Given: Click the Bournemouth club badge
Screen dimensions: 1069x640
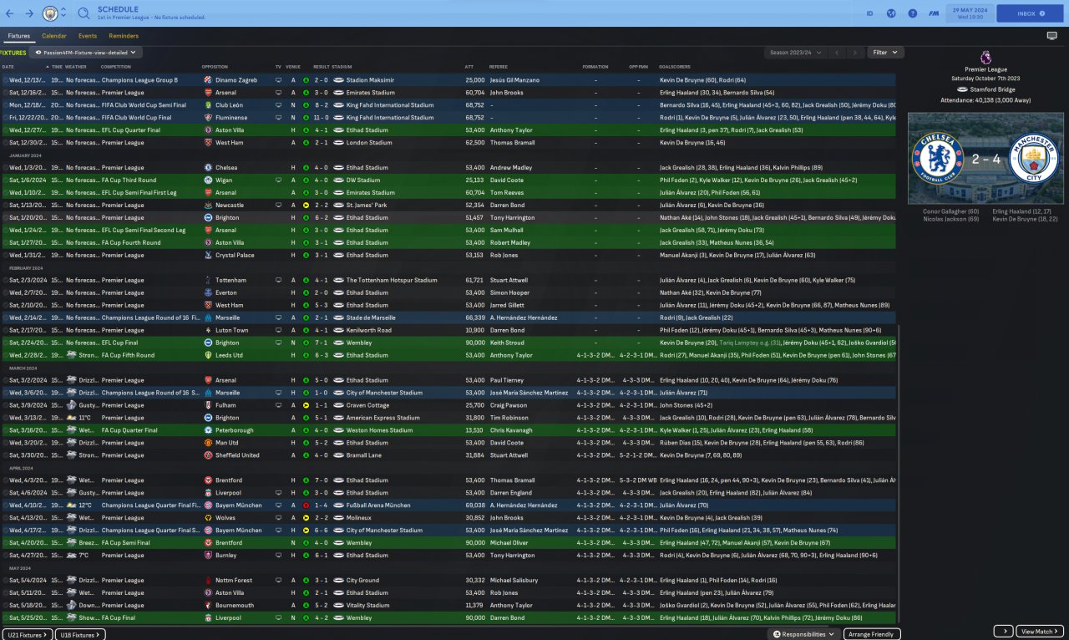Looking at the screenshot, I should pyautogui.click(x=208, y=605).
